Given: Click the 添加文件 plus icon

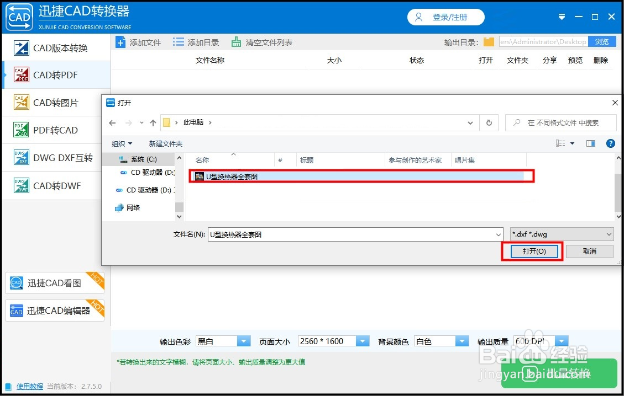Looking at the screenshot, I should 120,42.
